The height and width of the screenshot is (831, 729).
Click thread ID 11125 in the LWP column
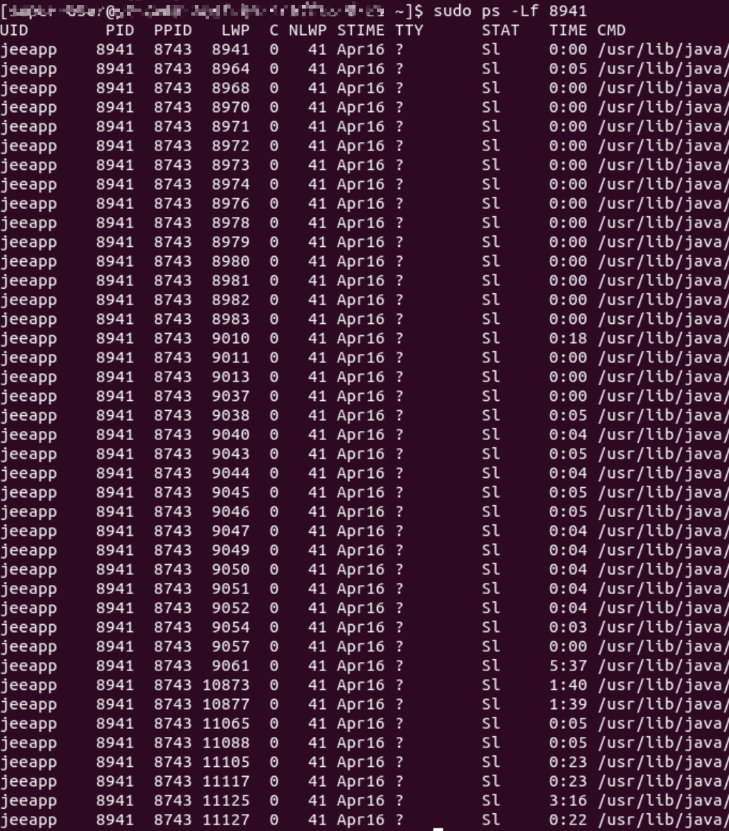point(226,800)
